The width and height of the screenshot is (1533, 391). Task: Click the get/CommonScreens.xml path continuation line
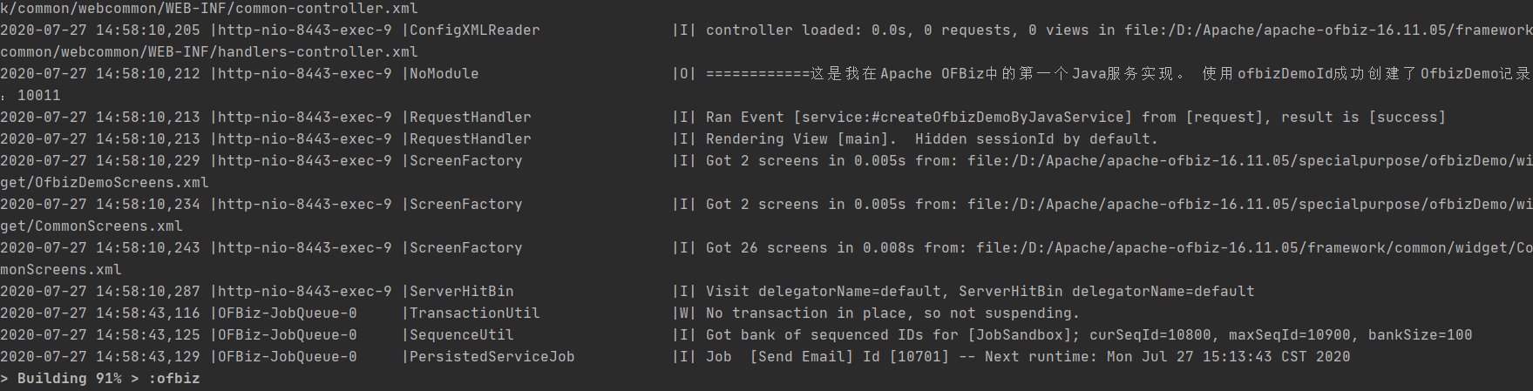click(92, 226)
